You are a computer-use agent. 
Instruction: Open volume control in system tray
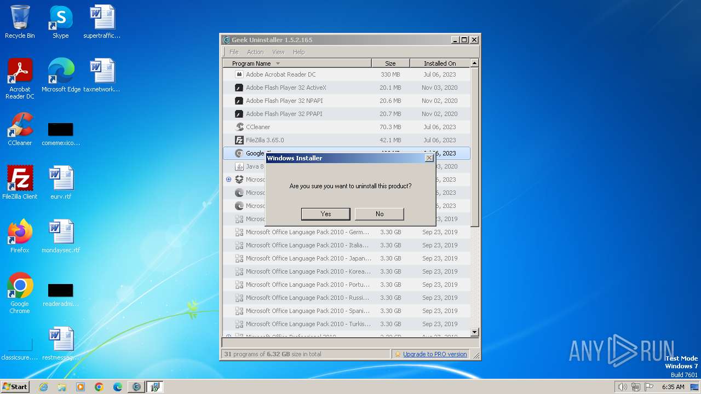[x=622, y=387]
